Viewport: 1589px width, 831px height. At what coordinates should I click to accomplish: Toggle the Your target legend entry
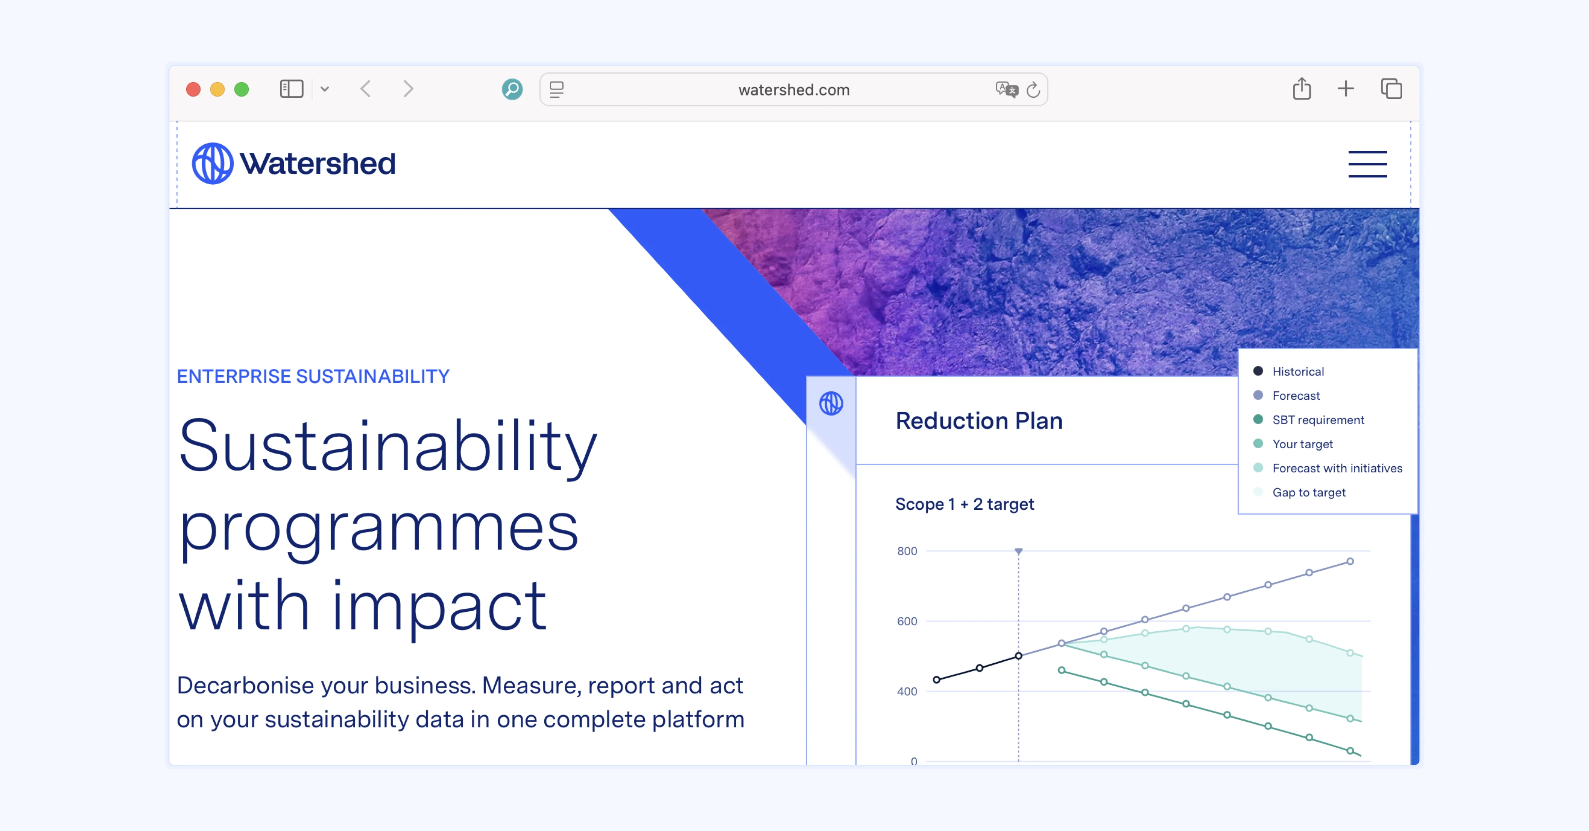point(1293,444)
